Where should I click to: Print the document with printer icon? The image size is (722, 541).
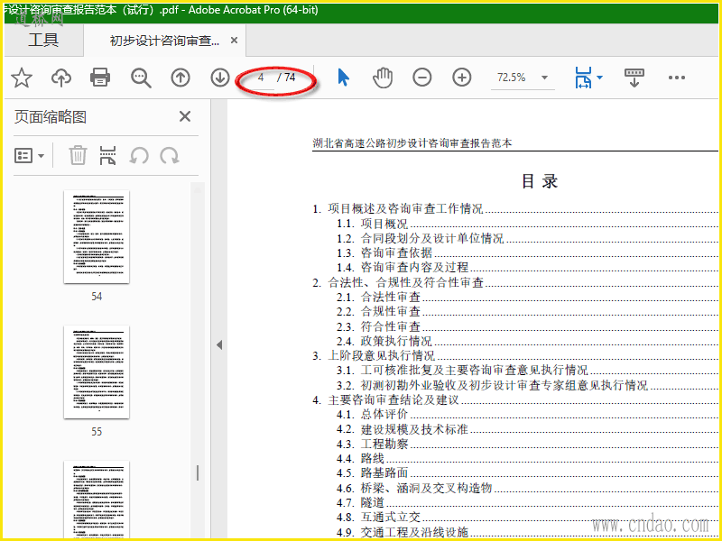[100, 78]
